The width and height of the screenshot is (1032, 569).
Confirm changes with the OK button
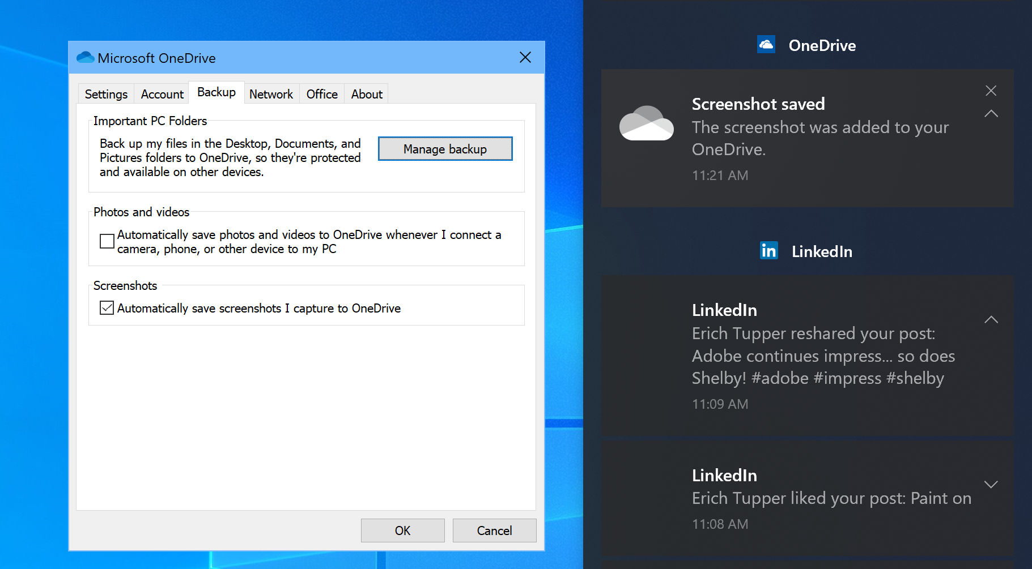[x=403, y=531]
